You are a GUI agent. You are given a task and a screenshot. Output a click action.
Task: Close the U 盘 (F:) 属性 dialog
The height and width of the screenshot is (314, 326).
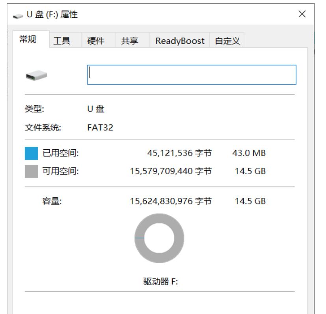[302, 15]
